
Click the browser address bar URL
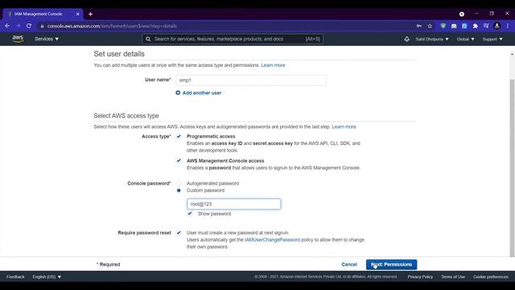[x=112, y=26]
